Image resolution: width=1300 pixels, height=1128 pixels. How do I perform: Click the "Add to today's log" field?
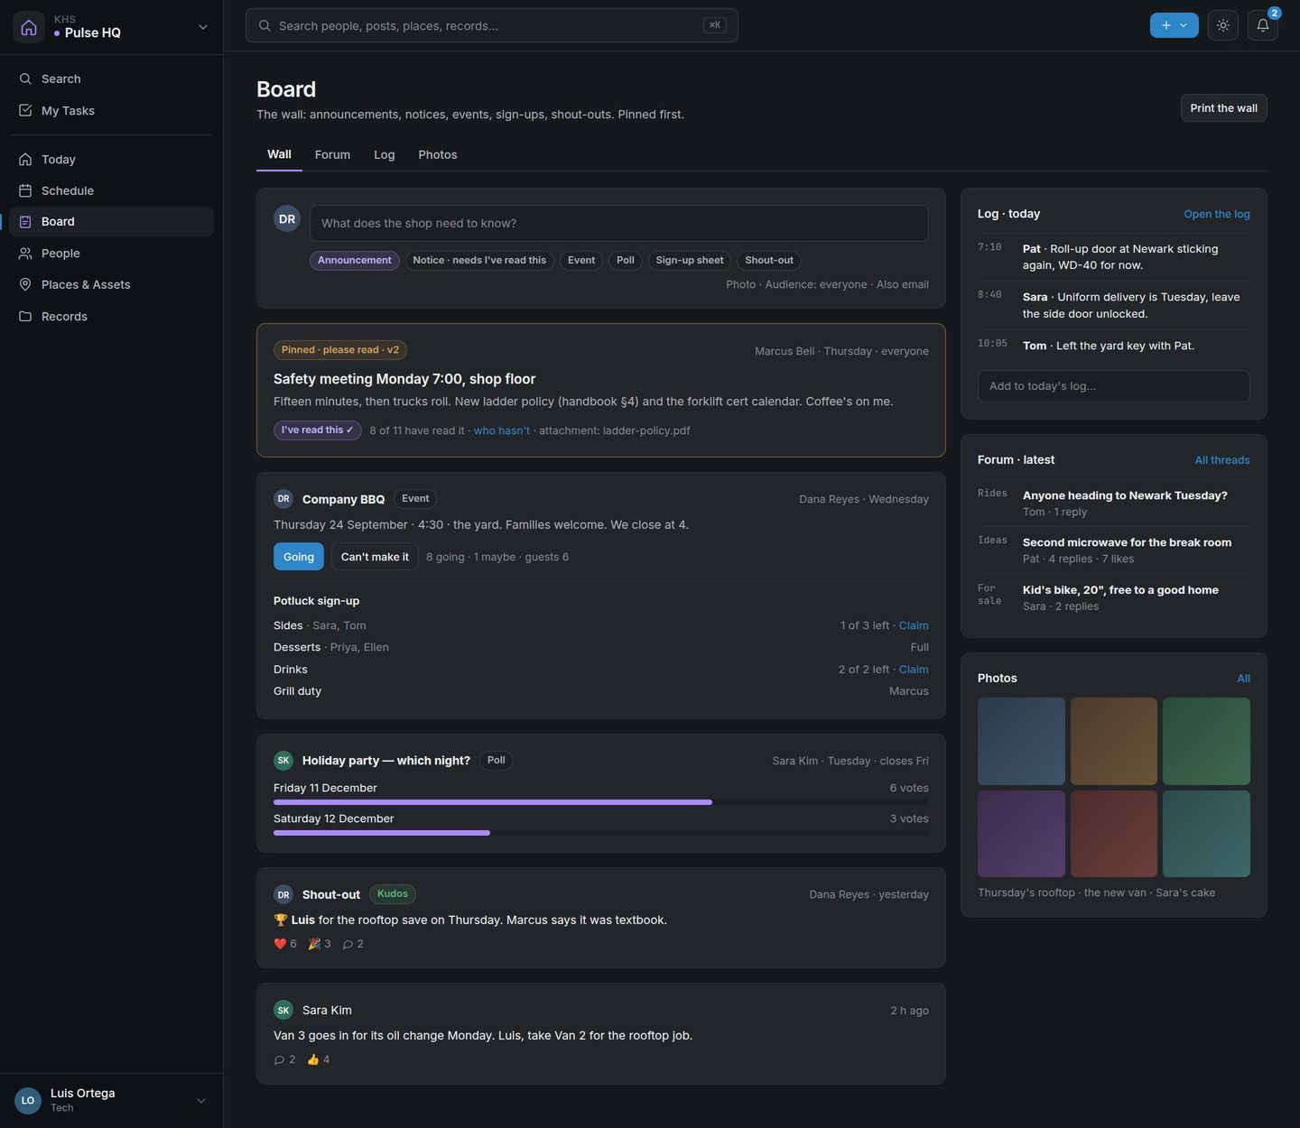(1113, 386)
